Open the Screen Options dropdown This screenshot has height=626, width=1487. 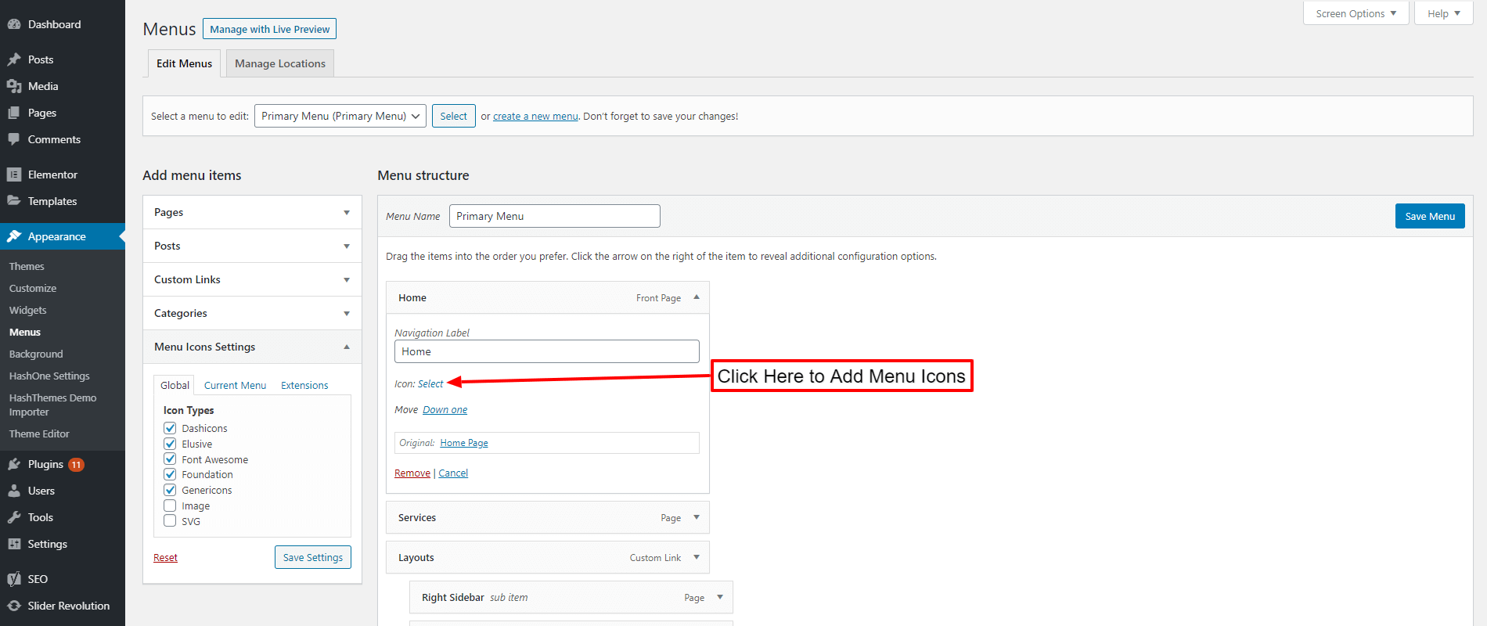coord(1356,13)
